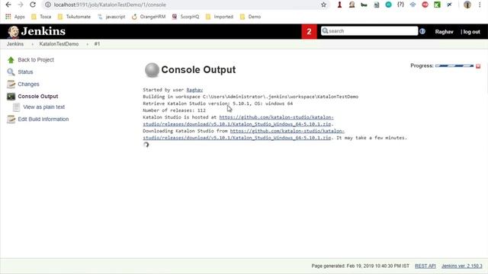
Task: Open the OrangeHRM bookmark
Action: pyautogui.click(x=149, y=17)
